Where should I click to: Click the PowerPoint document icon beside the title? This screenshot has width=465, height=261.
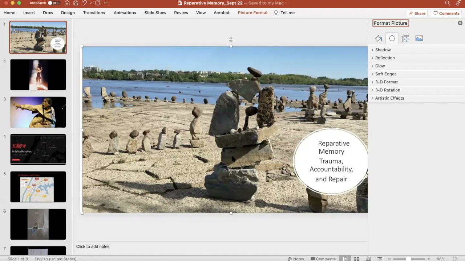pyautogui.click(x=180, y=3)
